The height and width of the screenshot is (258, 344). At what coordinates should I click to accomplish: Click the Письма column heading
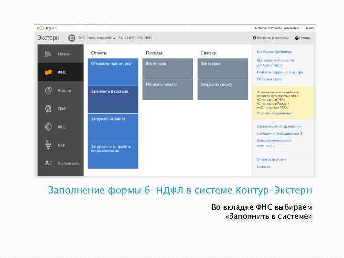(154, 53)
